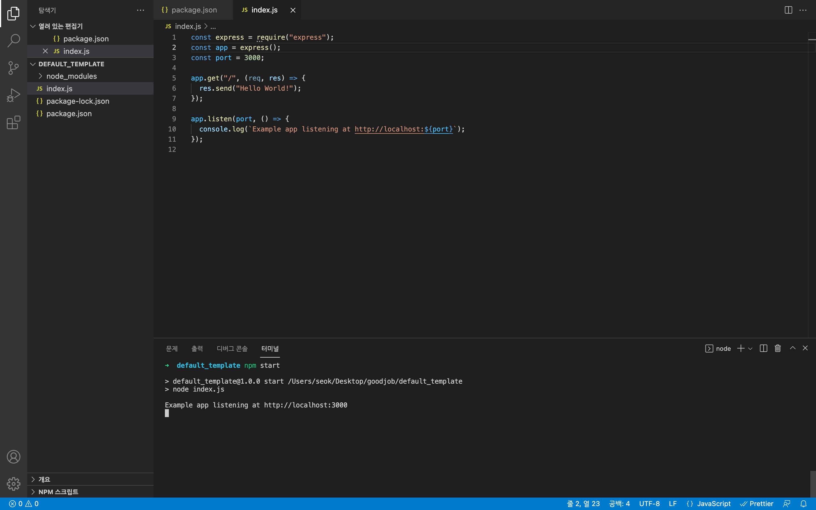This screenshot has height=510, width=816.
Task: Add a new terminal with plus icon
Action: click(x=741, y=348)
